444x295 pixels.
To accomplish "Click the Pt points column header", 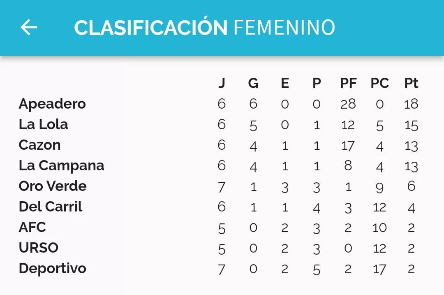I will pyautogui.click(x=411, y=83).
